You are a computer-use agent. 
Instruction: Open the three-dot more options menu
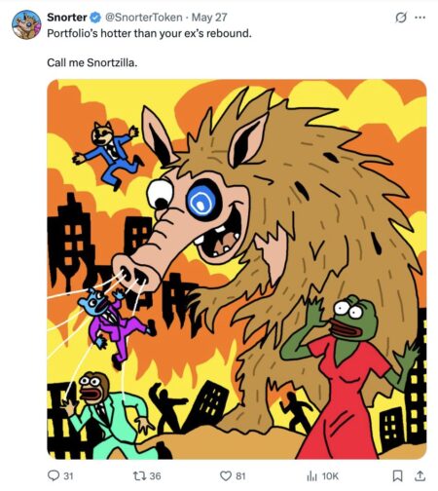(420, 18)
